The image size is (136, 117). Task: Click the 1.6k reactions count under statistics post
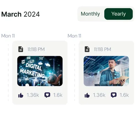coord(124,95)
